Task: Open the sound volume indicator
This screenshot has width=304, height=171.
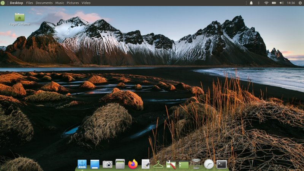Action: point(282,3)
